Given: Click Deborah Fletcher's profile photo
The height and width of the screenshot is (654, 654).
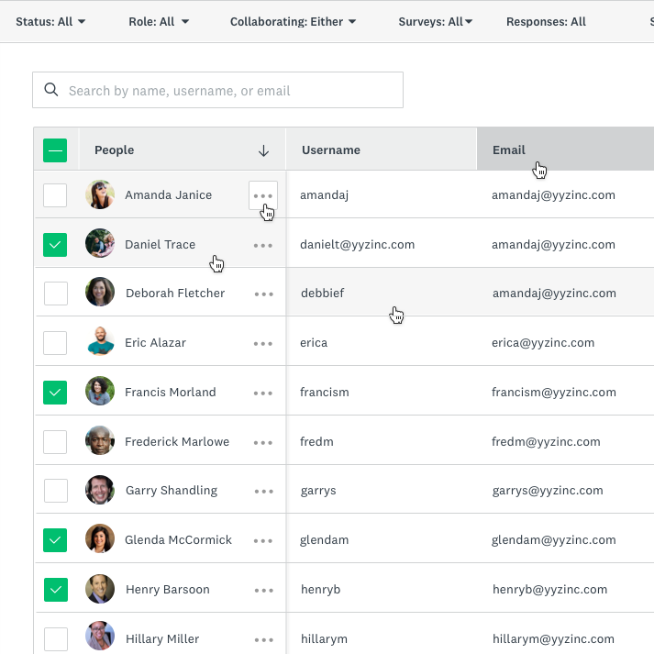Looking at the screenshot, I should [x=100, y=292].
